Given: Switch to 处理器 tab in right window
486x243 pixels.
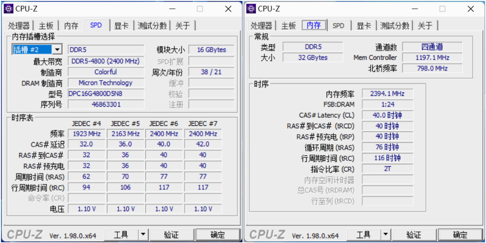Looking at the screenshot, I should pyautogui.click(x=261, y=26).
